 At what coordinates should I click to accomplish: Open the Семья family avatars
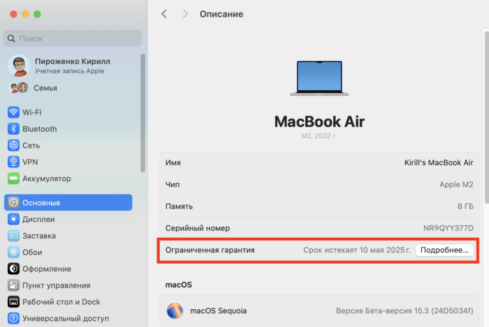18,88
